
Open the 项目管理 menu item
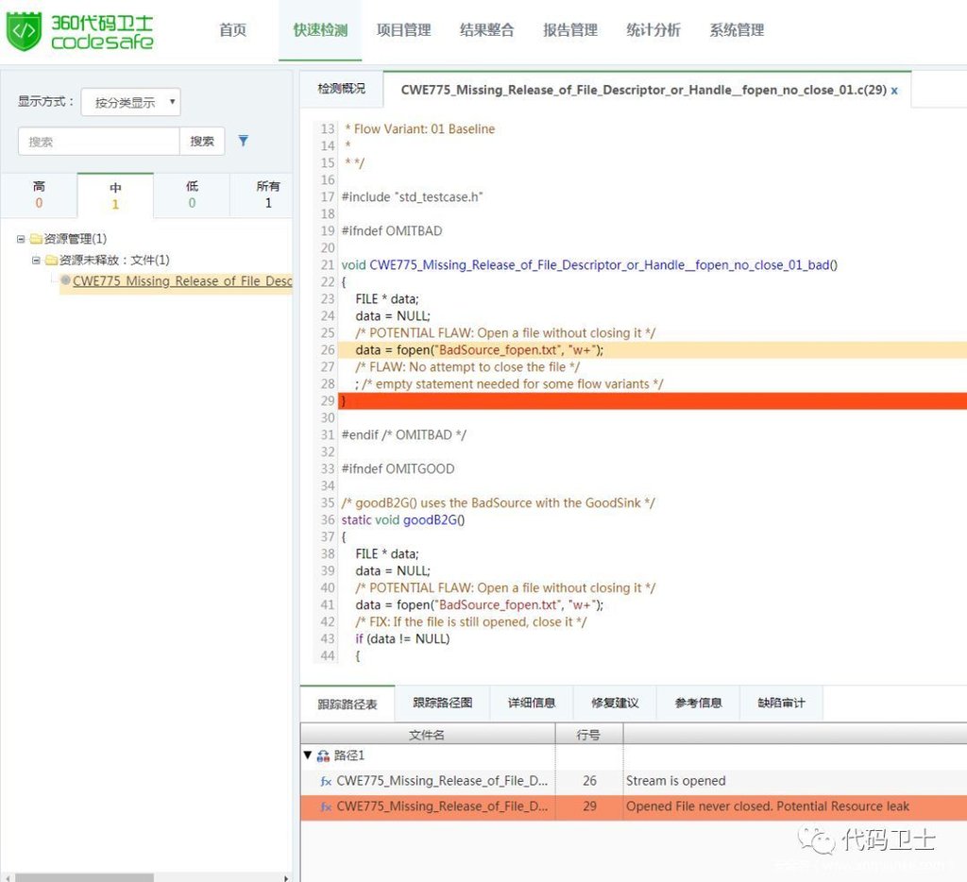(x=403, y=30)
